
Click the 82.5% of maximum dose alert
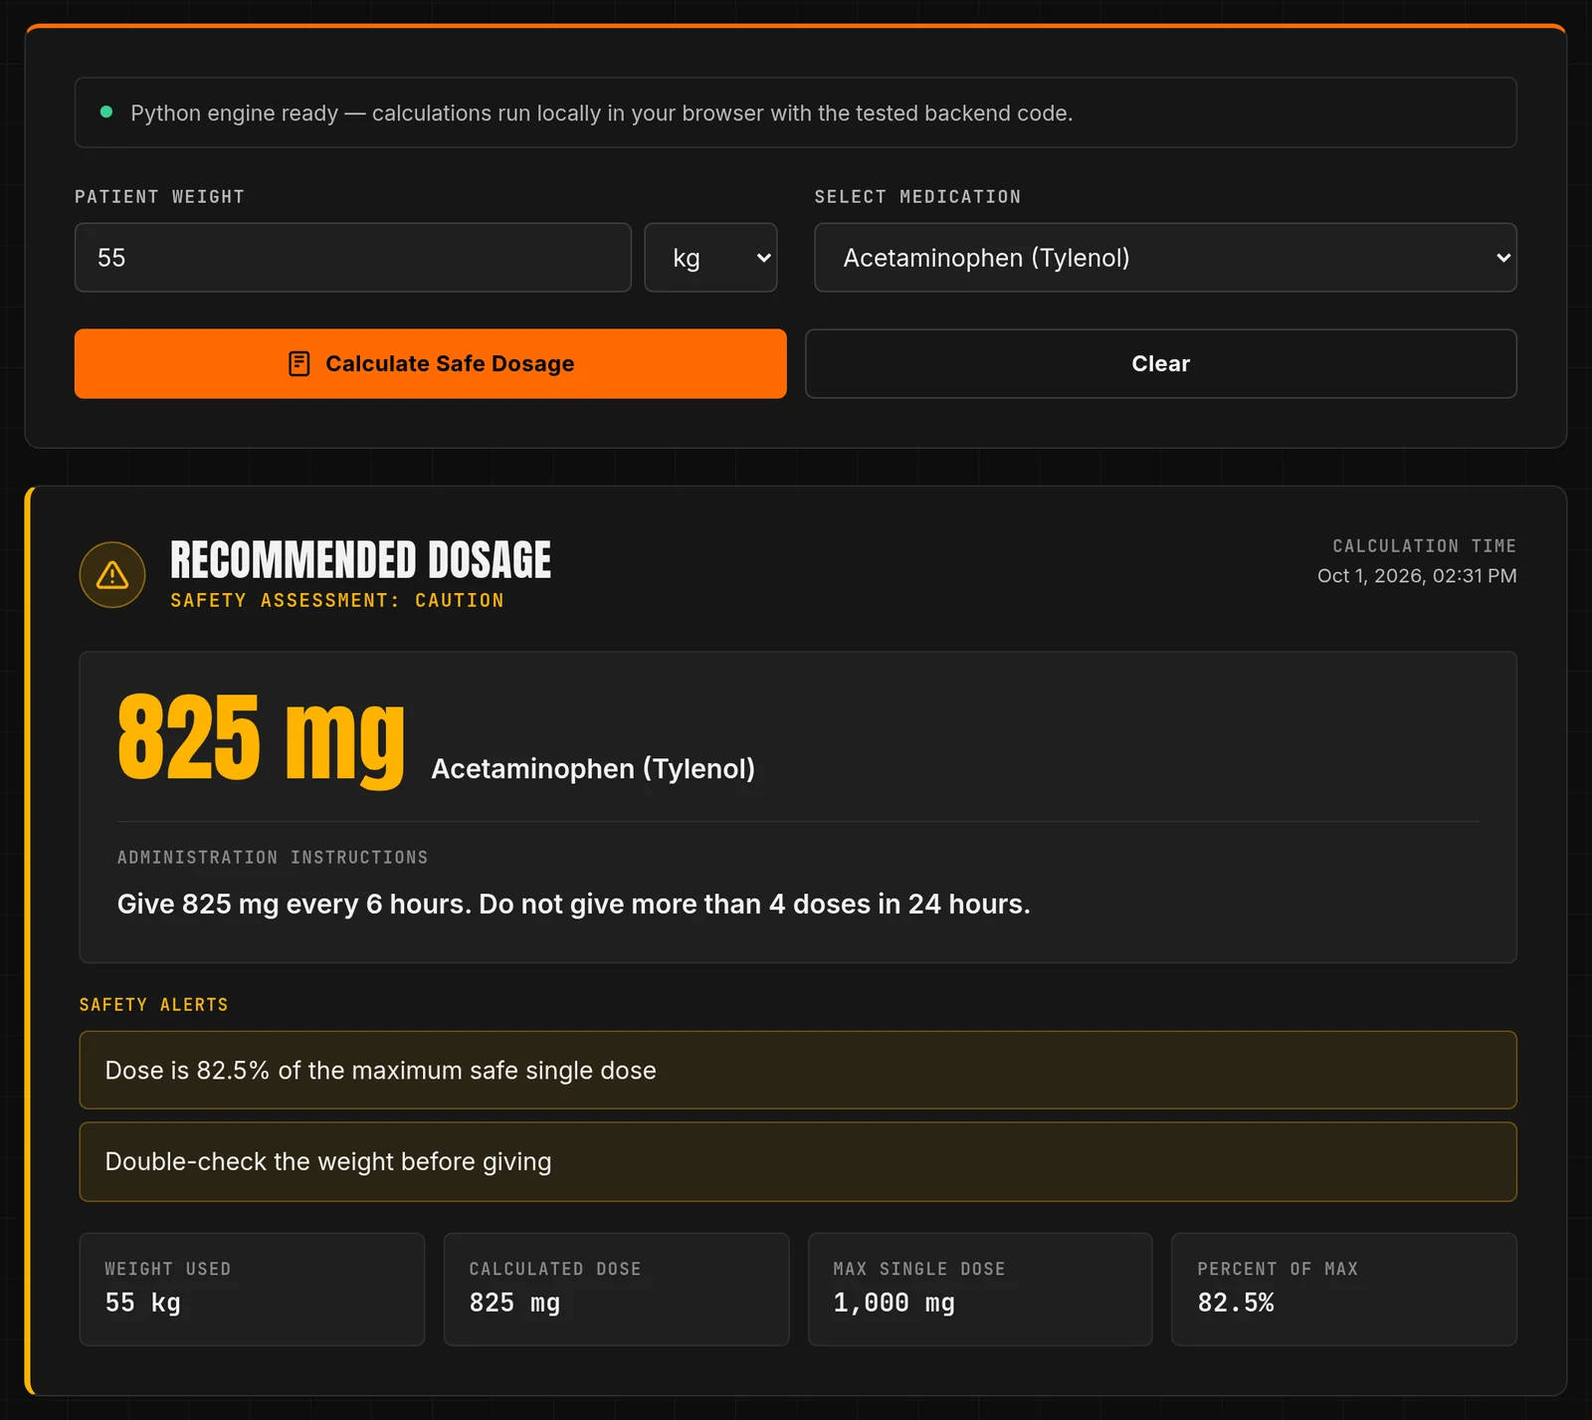point(798,1071)
